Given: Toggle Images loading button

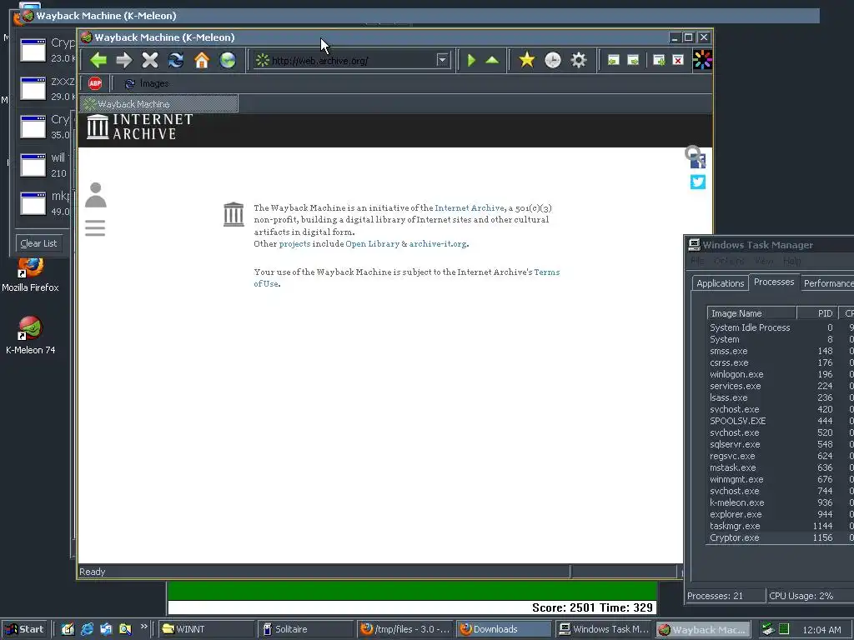Looking at the screenshot, I should pos(147,83).
